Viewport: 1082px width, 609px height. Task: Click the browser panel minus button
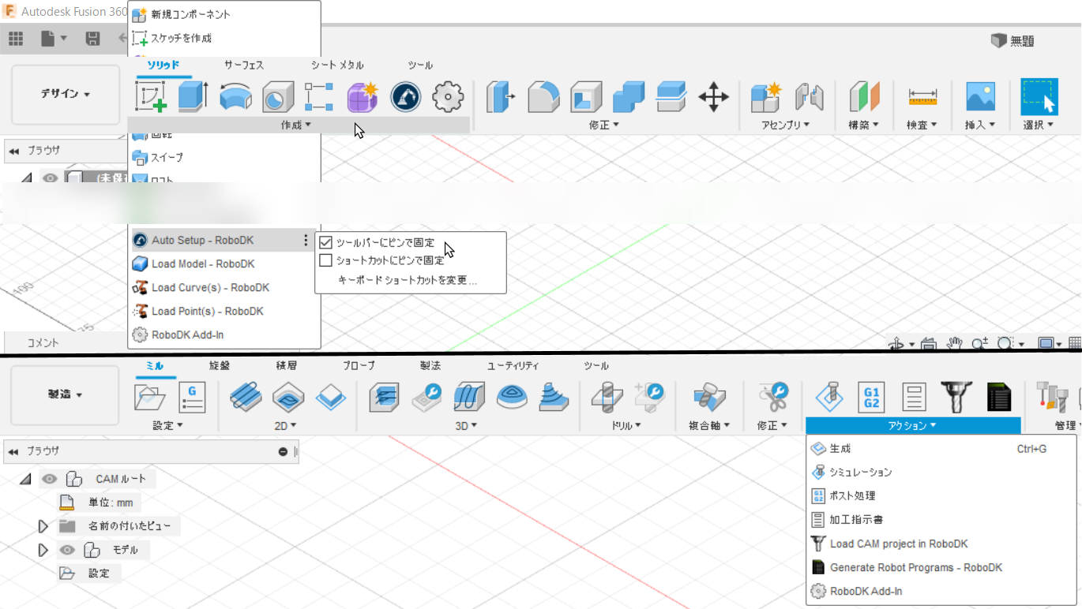(283, 451)
